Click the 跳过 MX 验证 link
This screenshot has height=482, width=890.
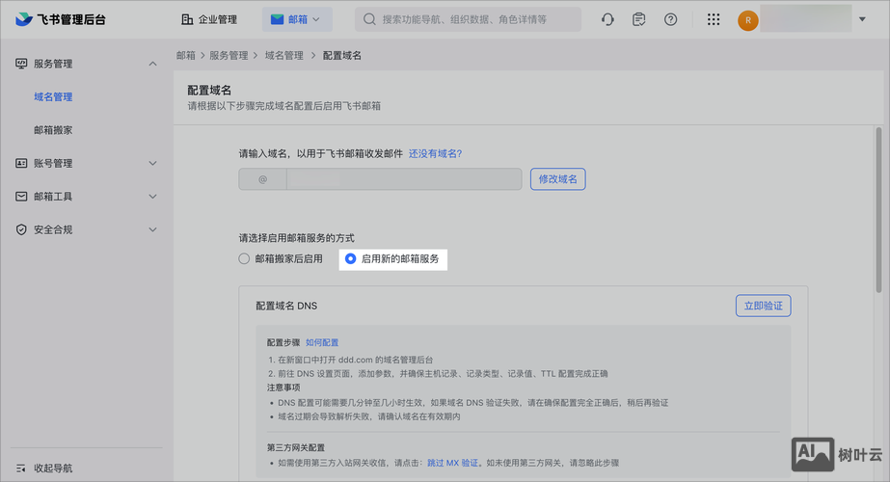(452, 464)
